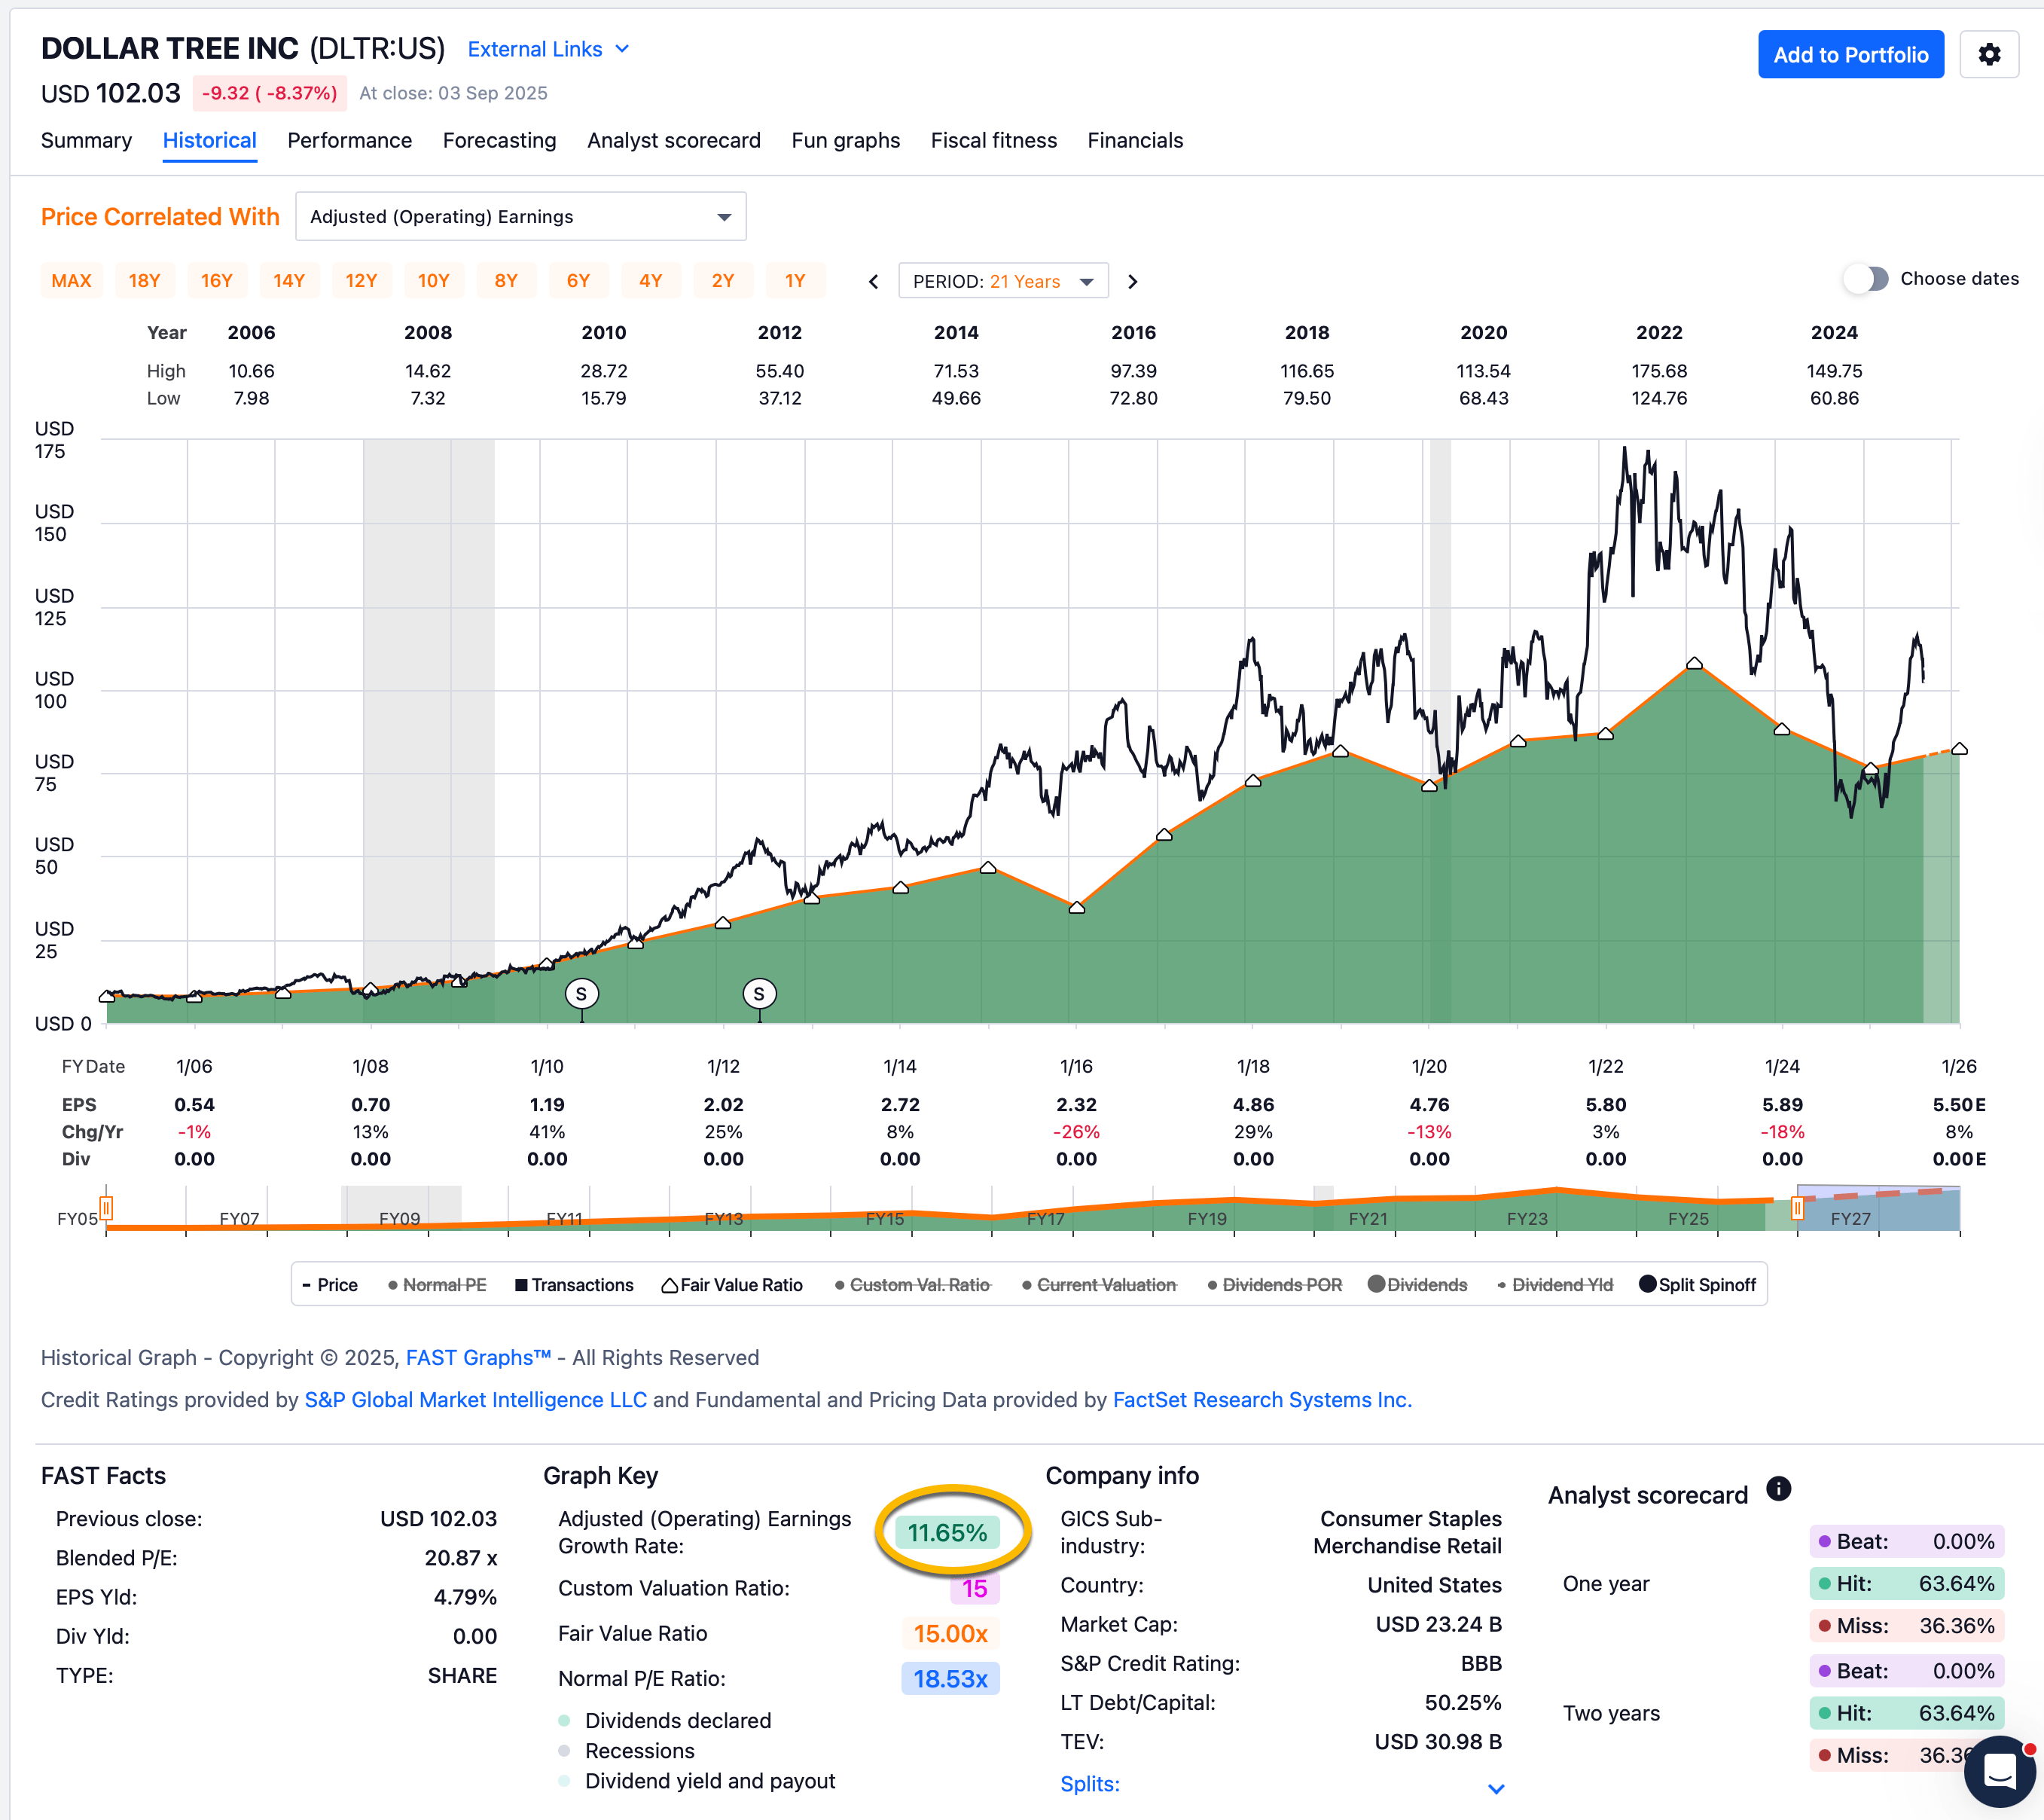2044x1820 pixels.
Task: Open the settings gear
Action: click(x=1990, y=55)
